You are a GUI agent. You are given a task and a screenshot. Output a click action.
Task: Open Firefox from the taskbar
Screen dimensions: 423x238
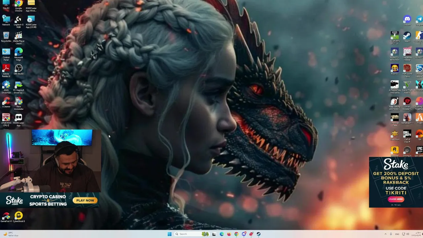tap(229, 234)
